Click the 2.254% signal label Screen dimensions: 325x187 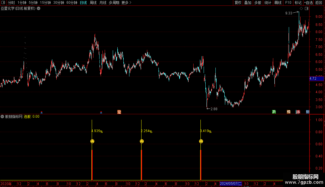[147, 131]
